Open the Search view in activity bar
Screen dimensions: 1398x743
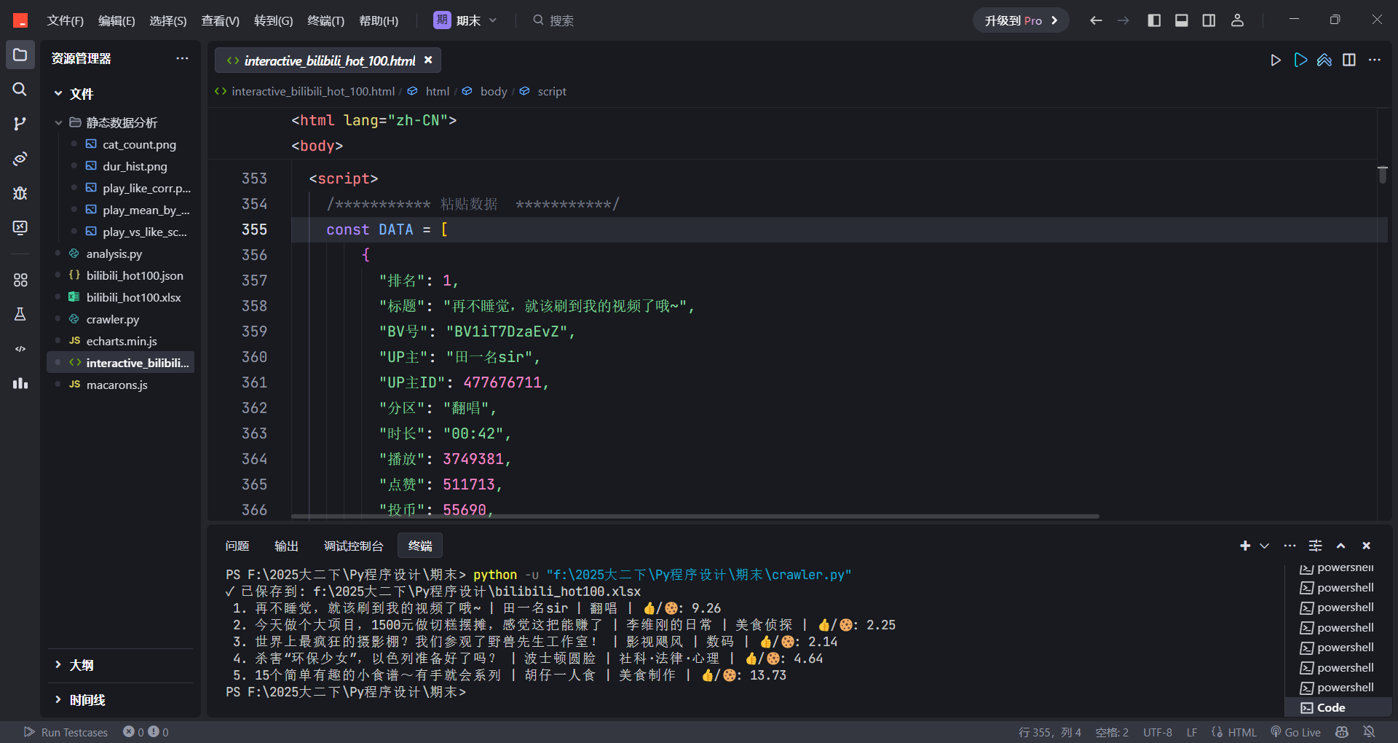point(20,89)
